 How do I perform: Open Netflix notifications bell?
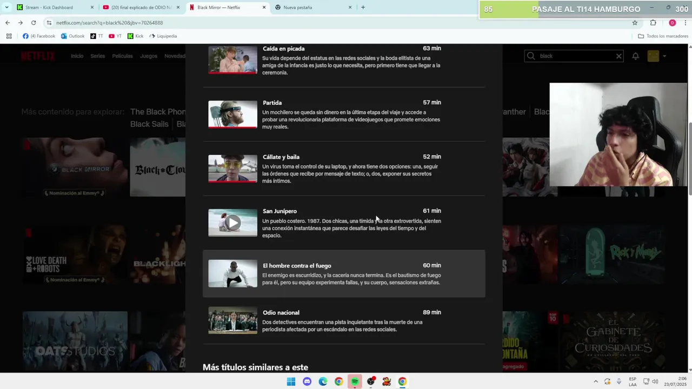tap(636, 56)
